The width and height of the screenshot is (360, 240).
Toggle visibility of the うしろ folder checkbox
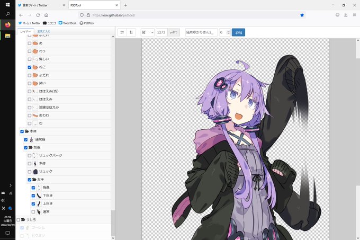pyautogui.click(x=19, y=220)
